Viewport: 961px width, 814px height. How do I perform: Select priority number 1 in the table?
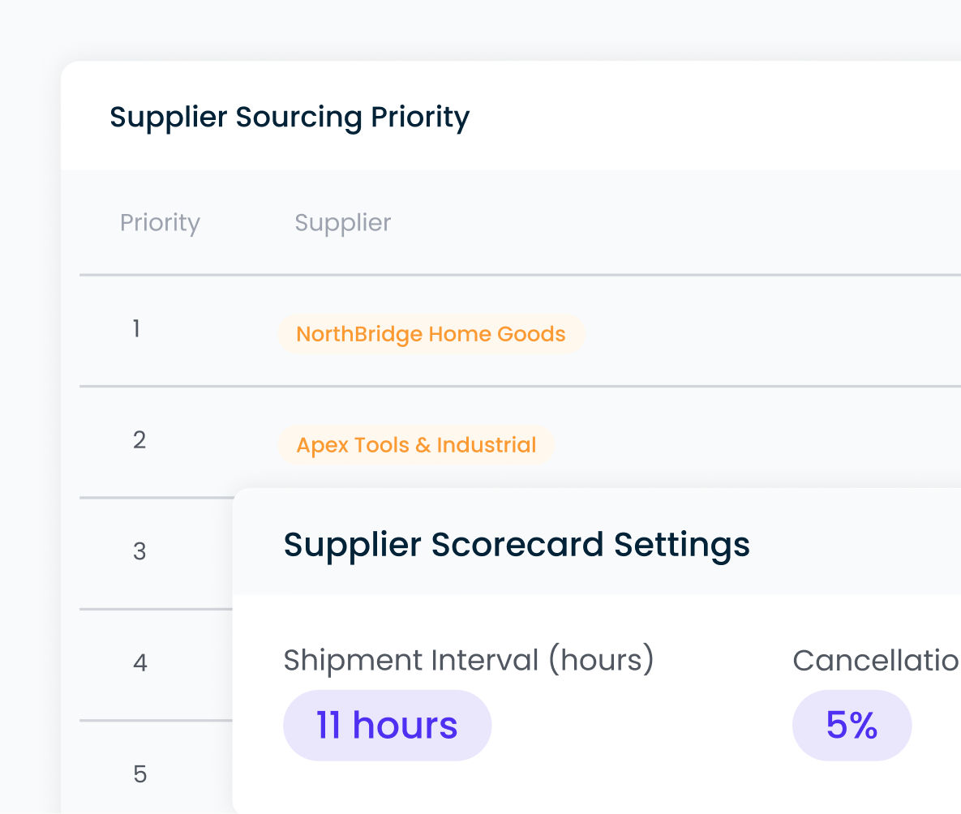click(136, 329)
